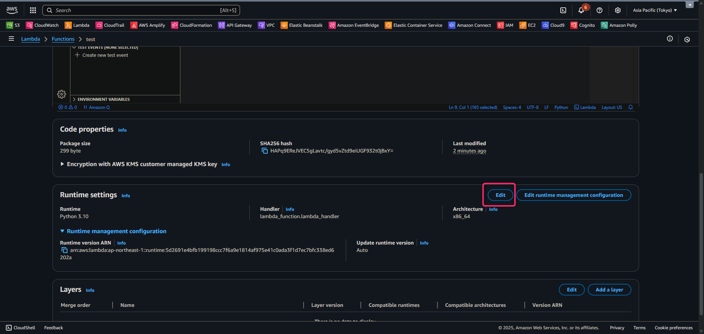The image size is (704, 334).
Task: Copy the SHA256 hash value
Action: tap(264, 151)
